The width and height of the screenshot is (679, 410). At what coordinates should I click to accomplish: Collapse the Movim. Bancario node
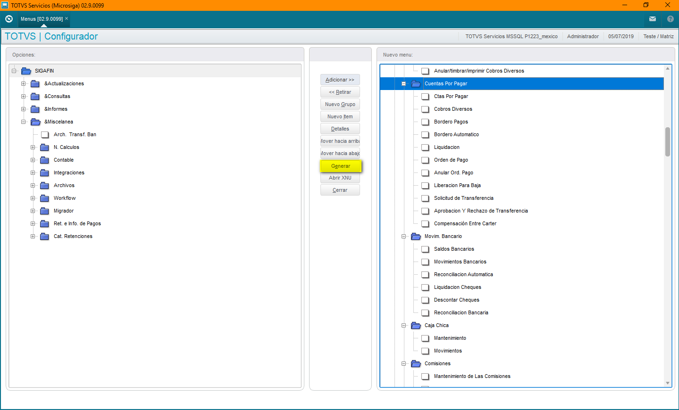click(x=403, y=236)
